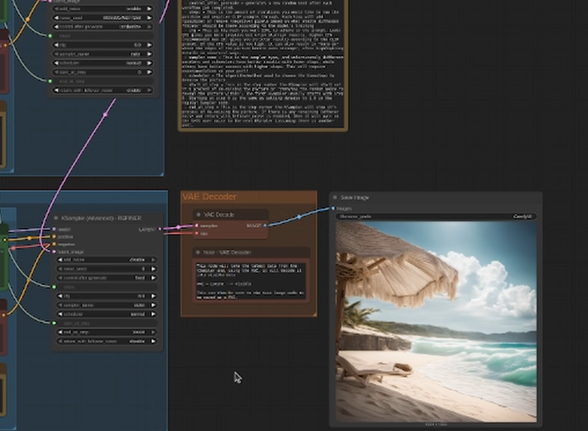The height and width of the screenshot is (431, 588).
Task: Increase cfg value with right arrow on REFINER
Action: point(153,296)
